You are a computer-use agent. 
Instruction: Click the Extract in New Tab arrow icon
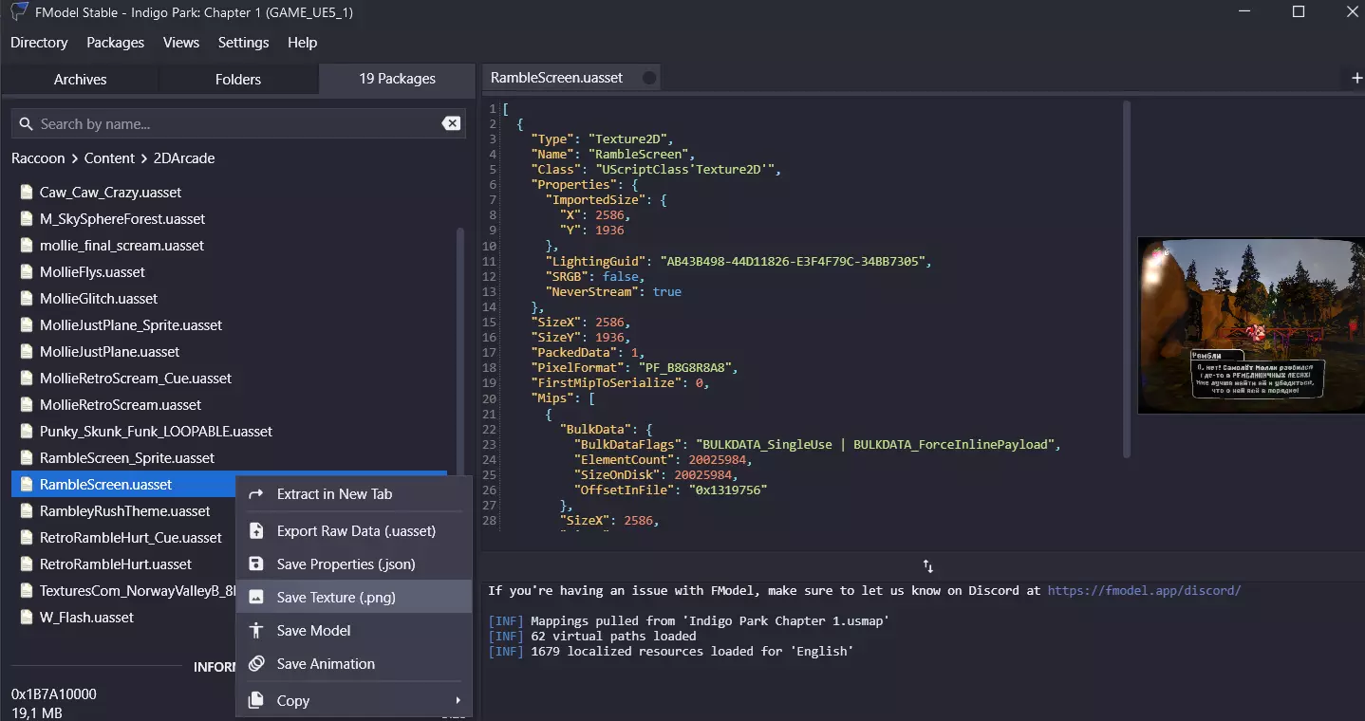(x=255, y=494)
